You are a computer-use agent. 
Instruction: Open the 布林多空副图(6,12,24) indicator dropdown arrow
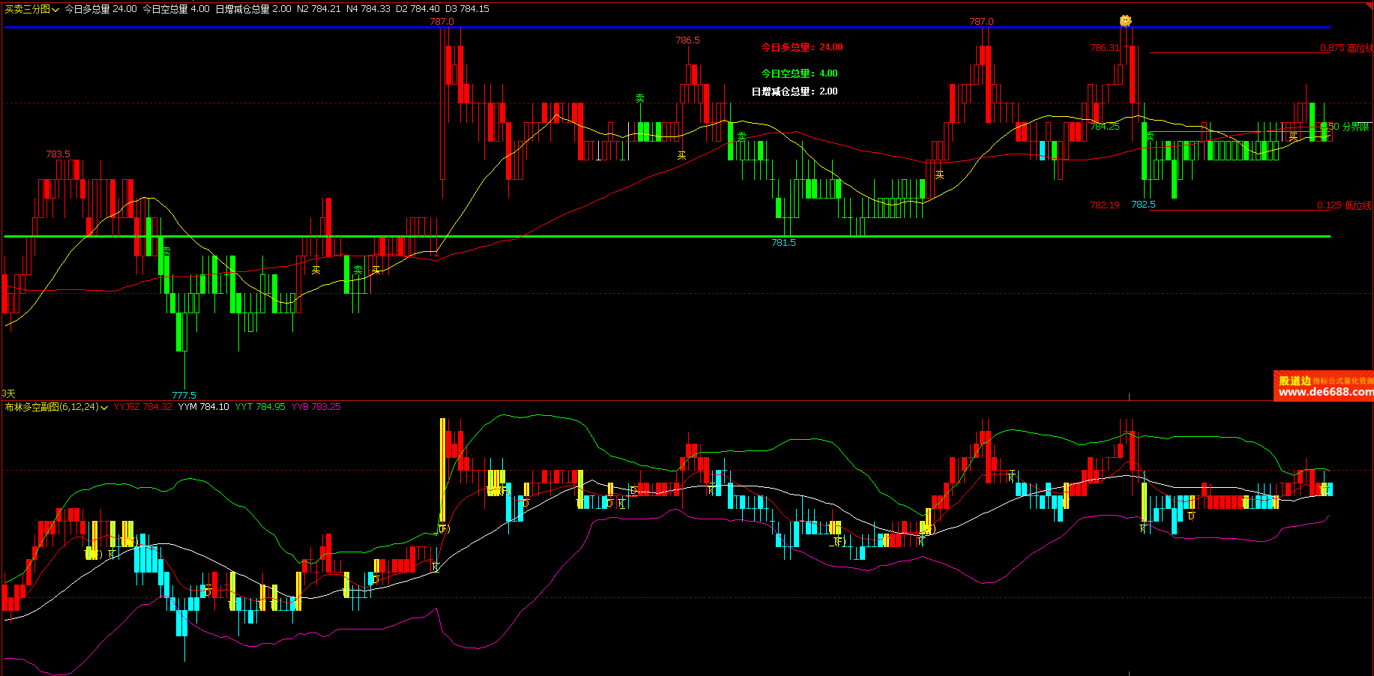point(104,407)
